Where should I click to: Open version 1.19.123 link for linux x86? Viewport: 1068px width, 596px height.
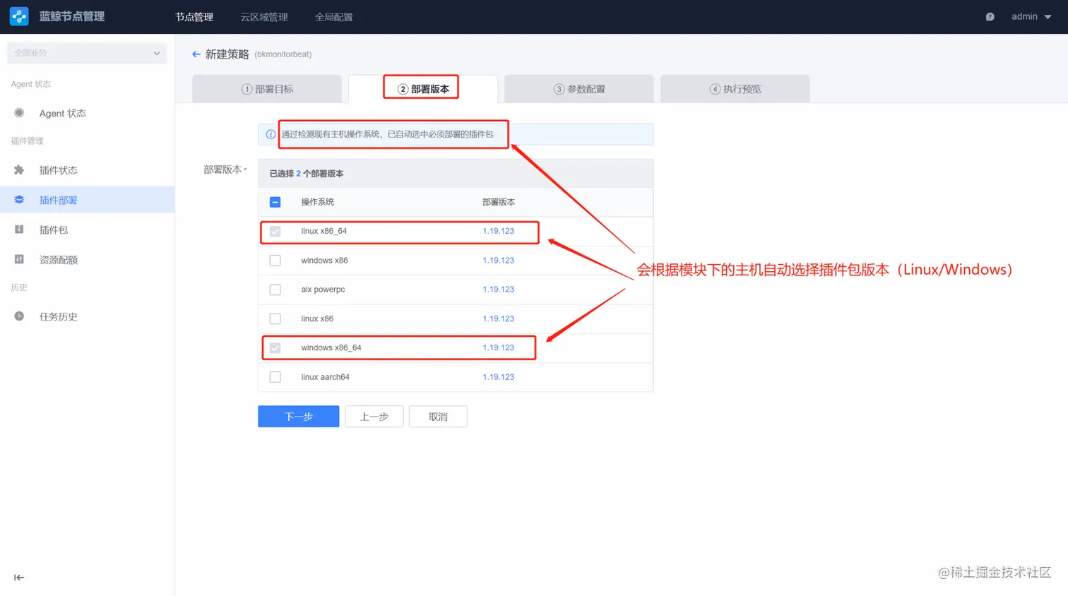[498, 319]
